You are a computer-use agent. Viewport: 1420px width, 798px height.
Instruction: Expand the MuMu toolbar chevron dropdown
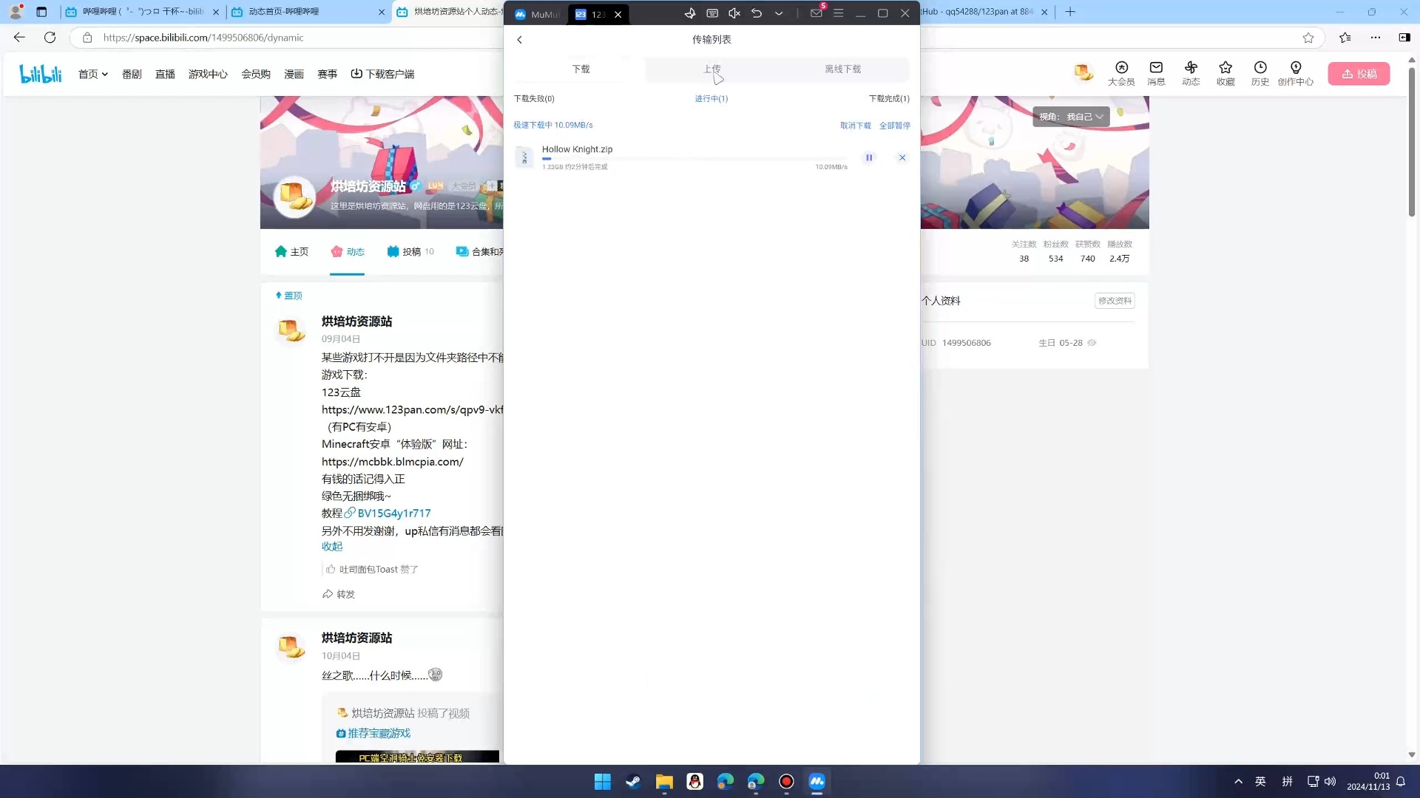pos(779,13)
